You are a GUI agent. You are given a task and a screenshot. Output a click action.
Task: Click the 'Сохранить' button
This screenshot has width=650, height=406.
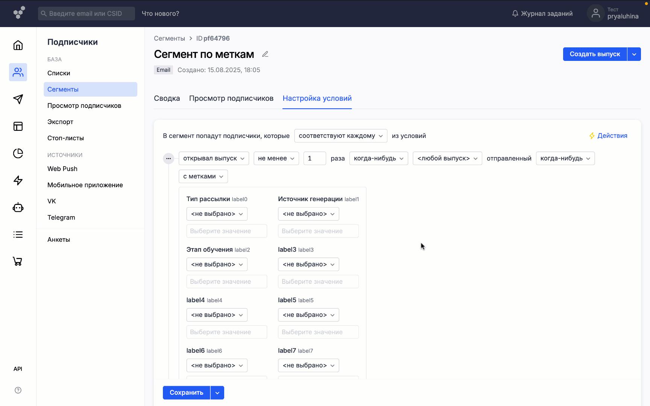186,392
